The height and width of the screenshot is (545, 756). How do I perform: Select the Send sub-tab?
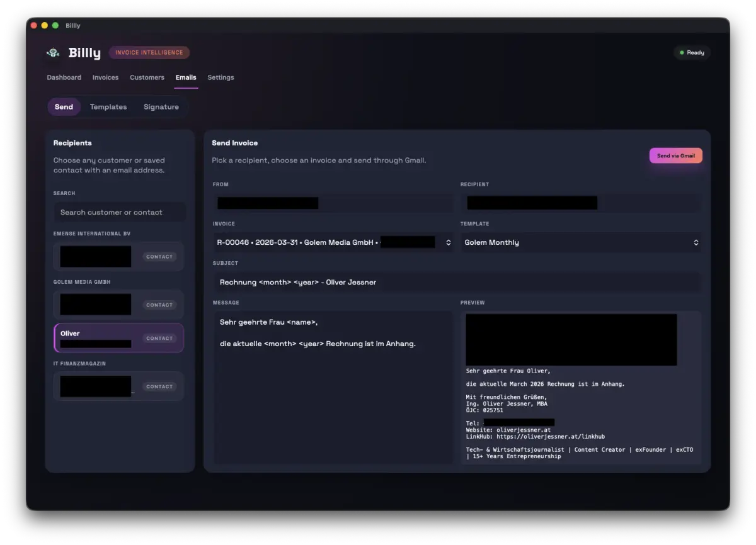coord(64,107)
